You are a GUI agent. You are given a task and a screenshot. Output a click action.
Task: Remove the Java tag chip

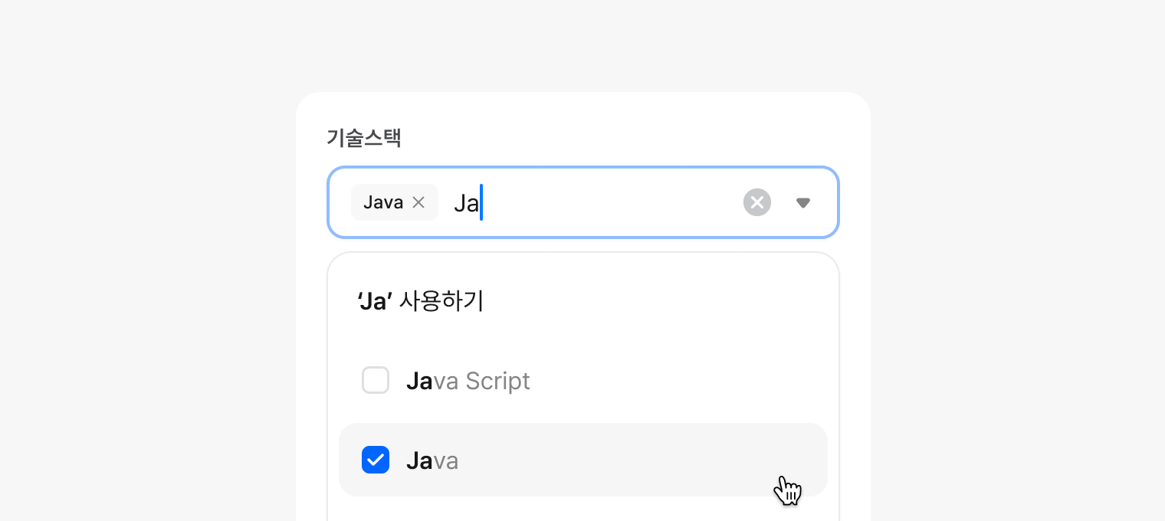[418, 202]
